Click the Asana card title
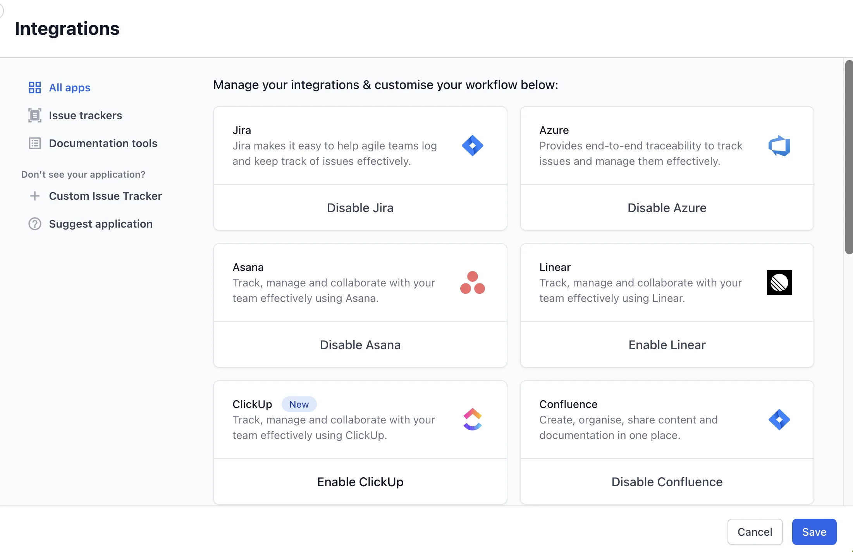Viewport: 853px width, 552px height. (x=248, y=267)
